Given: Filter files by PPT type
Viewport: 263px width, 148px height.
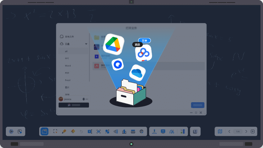Looking at the screenshot, I should [x=67, y=58].
